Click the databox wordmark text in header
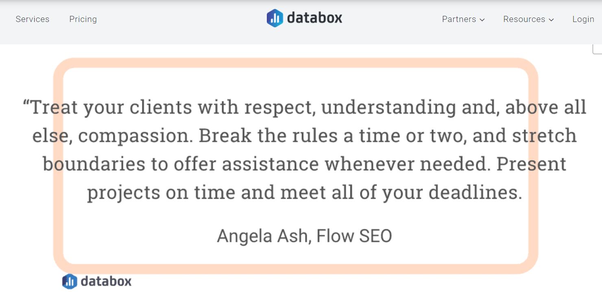 314,18
